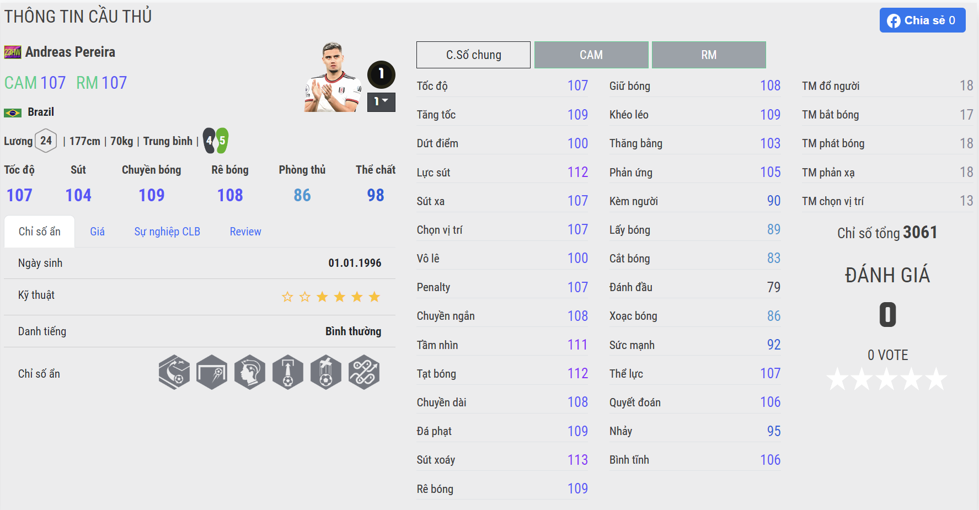This screenshot has height=510, width=979.
Task: Click the long shot arrow trait icon
Action: (288, 372)
